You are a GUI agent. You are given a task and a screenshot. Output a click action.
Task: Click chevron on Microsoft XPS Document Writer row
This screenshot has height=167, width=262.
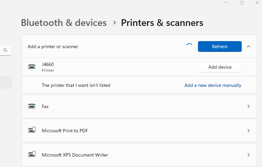pyautogui.click(x=249, y=155)
